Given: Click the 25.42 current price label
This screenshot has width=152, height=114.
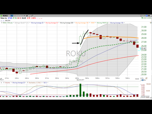Looking at the screenshot, I should (x=143, y=48).
